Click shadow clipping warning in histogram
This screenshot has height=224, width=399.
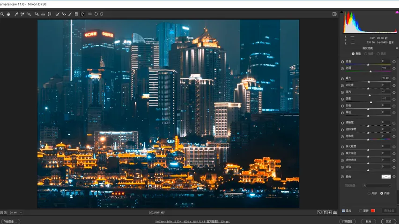coord(341,12)
